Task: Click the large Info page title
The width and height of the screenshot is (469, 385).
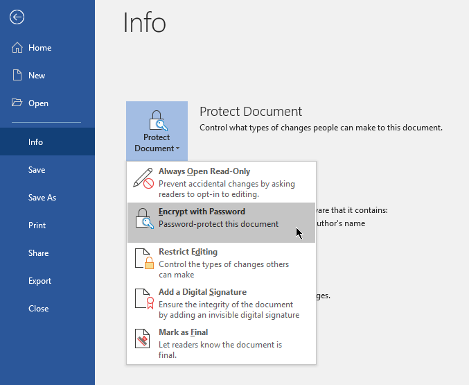Action: (x=145, y=23)
